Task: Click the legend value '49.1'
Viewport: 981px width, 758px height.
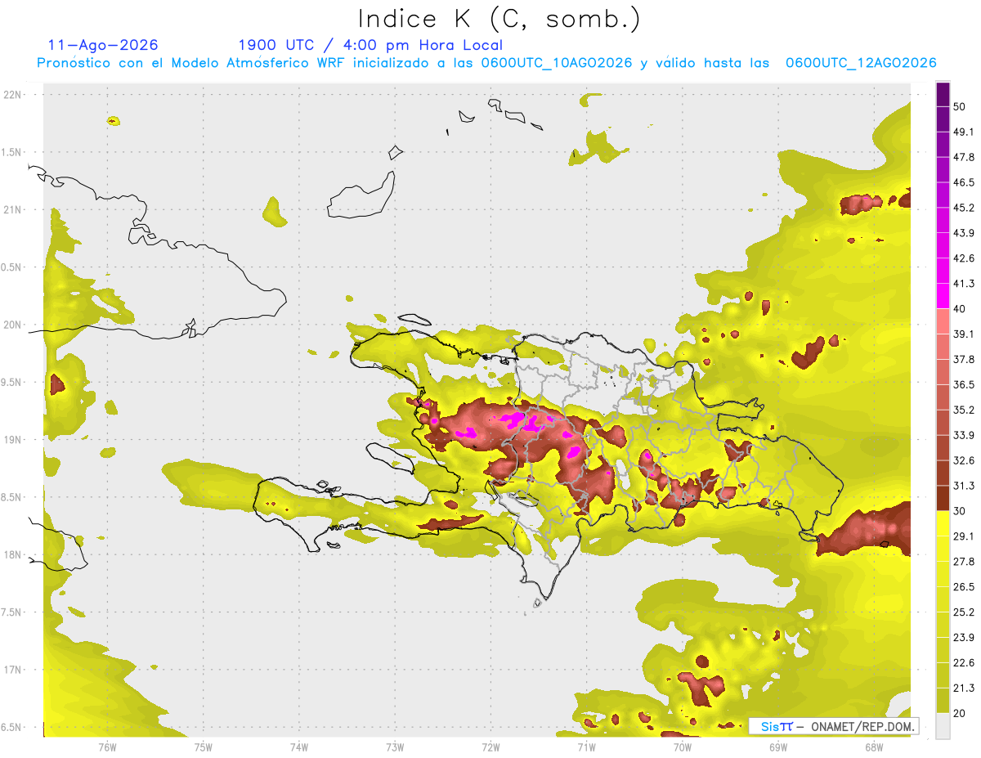Action: point(964,132)
